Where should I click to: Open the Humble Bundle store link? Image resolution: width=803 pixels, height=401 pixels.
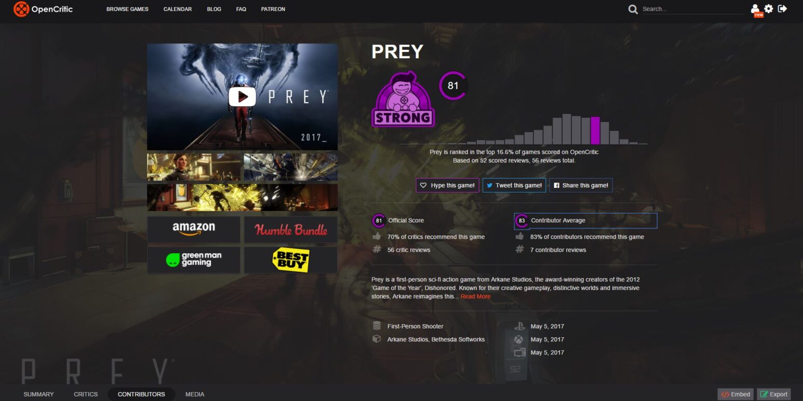coord(291,229)
